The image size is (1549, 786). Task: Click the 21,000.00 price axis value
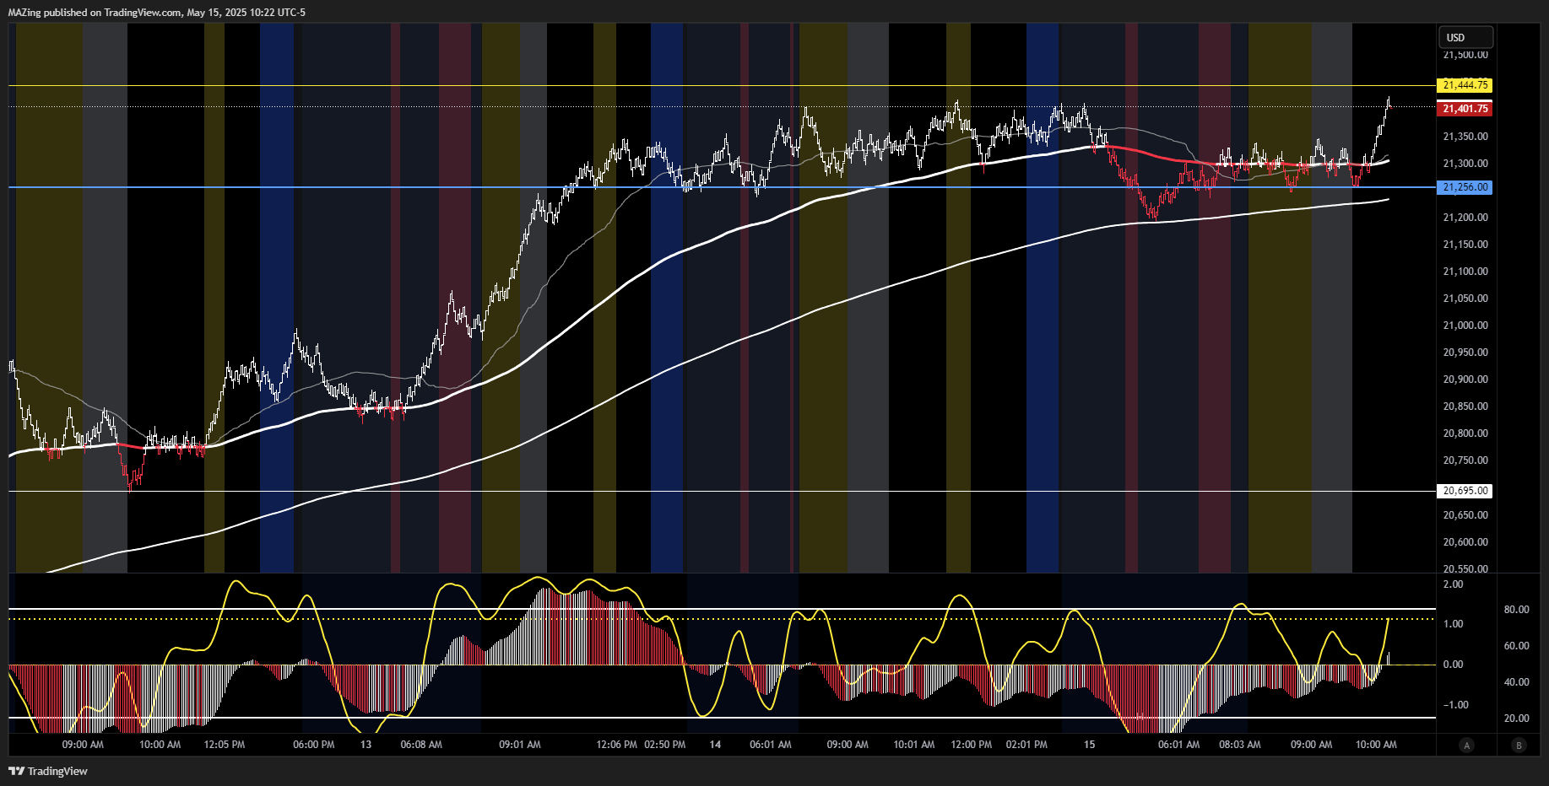pos(1465,326)
